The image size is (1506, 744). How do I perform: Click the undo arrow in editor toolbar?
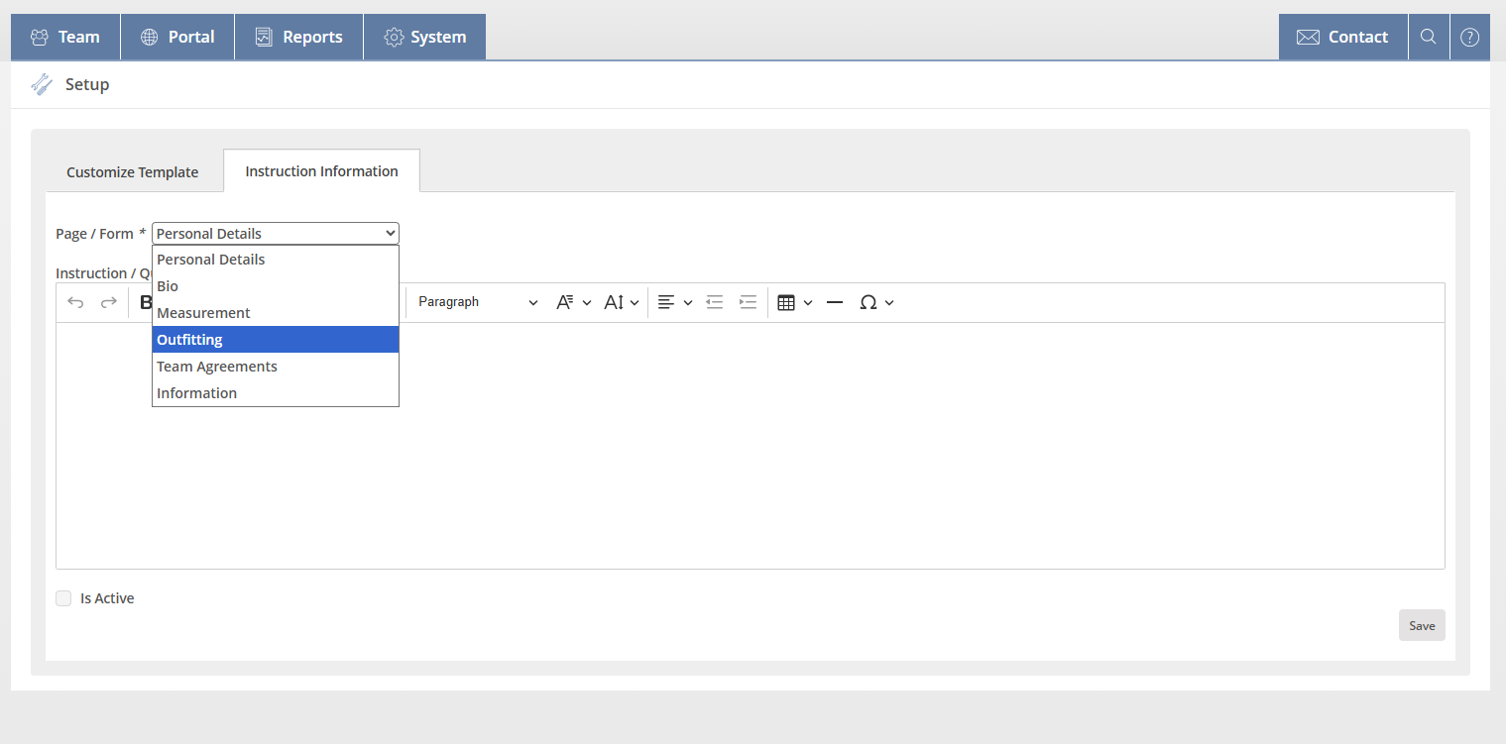click(75, 302)
